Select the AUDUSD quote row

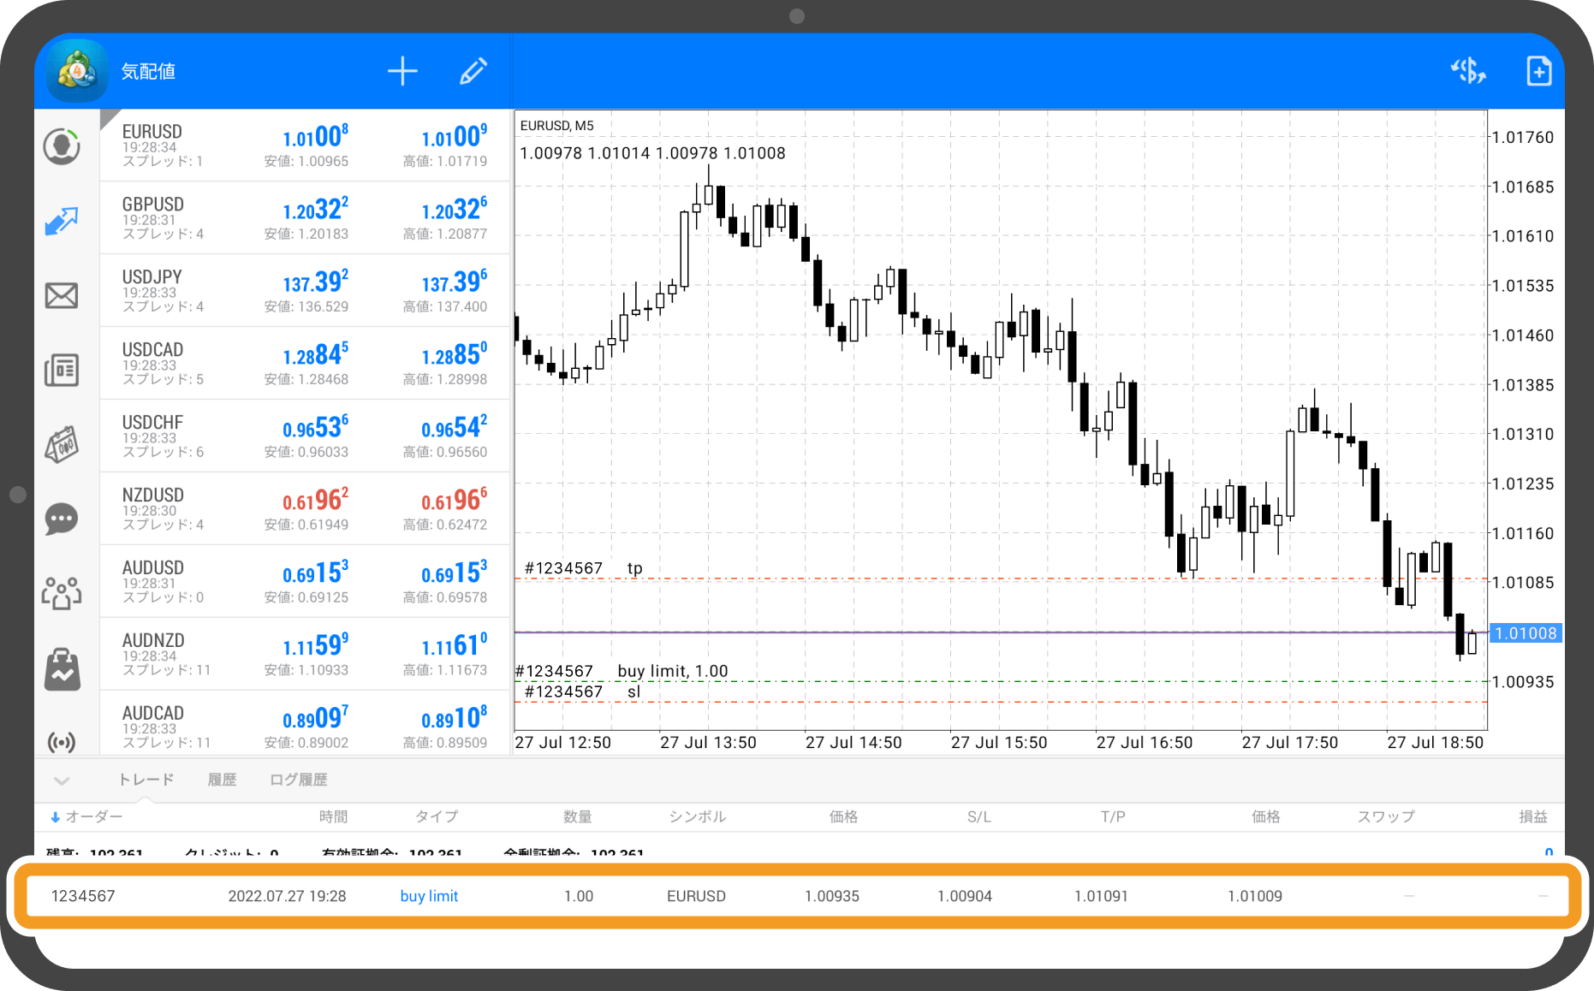click(x=305, y=582)
